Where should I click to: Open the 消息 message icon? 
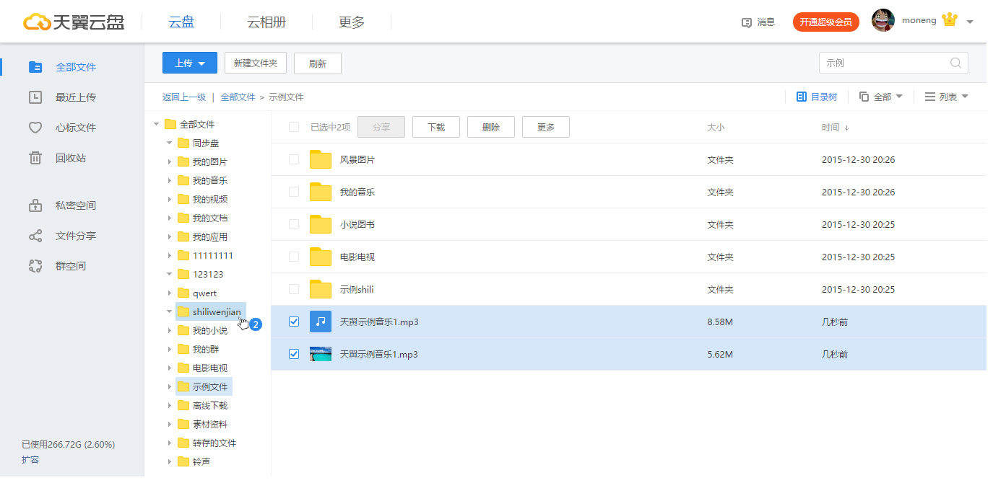point(757,22)
